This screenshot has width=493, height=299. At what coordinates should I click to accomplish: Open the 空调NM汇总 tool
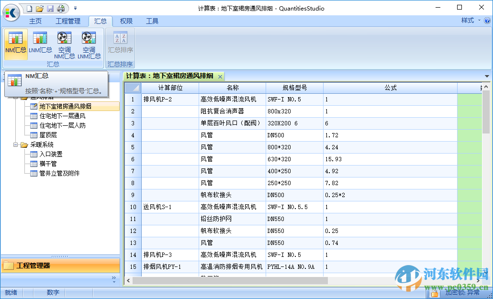point(65,45)
